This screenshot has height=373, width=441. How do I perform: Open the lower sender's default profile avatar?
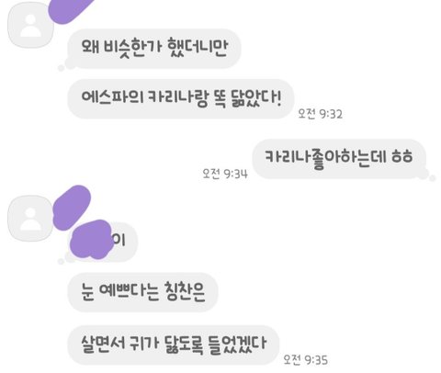coord(30,219)
